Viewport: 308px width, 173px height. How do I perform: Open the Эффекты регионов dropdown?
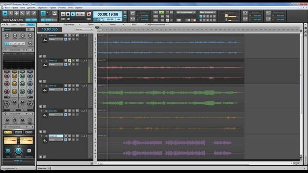[157, 25]
